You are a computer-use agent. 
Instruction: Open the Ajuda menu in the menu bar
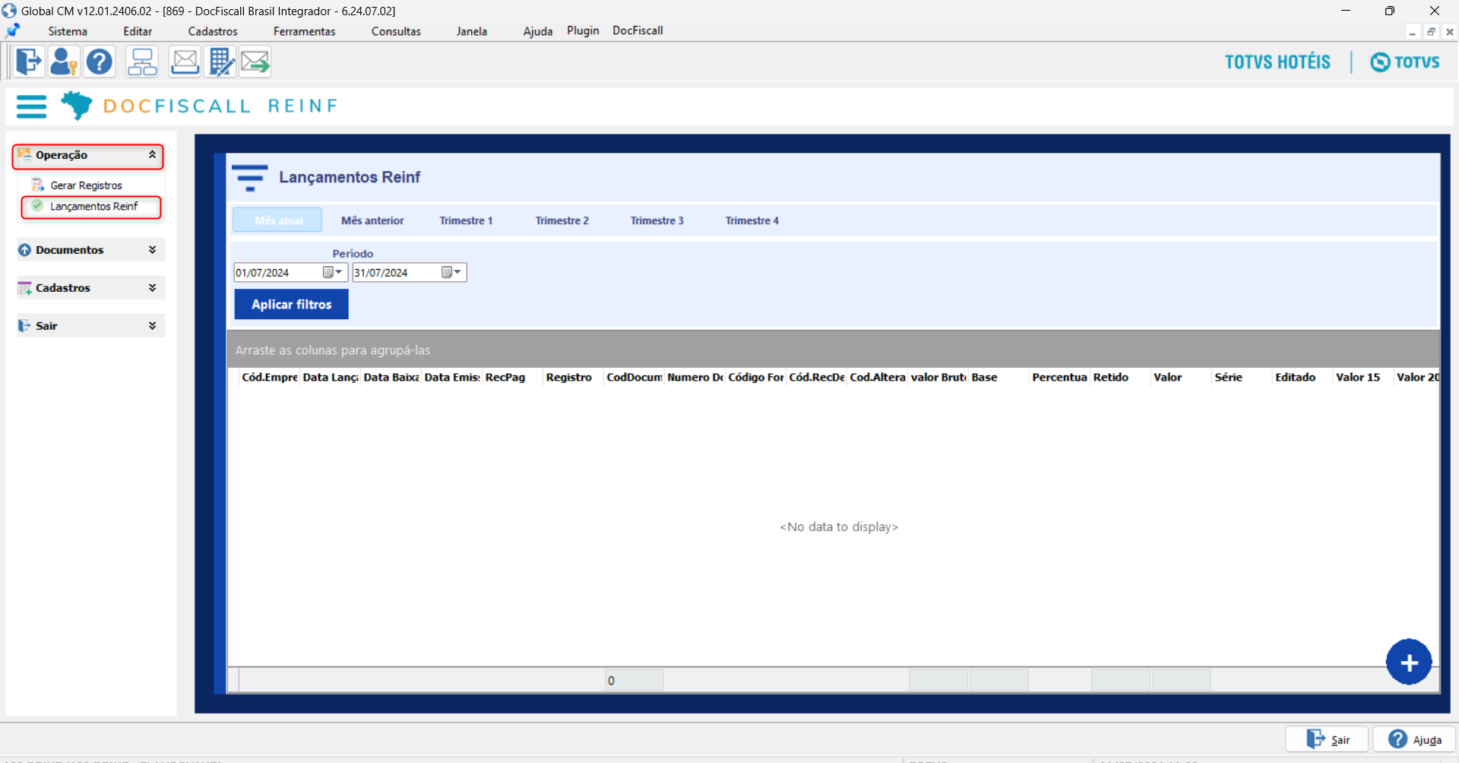[x=538, y=31]
